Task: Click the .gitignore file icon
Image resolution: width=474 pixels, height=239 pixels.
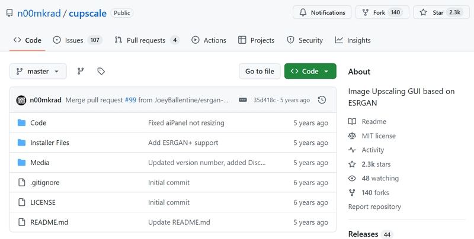Action: click(x=22, y=182)
